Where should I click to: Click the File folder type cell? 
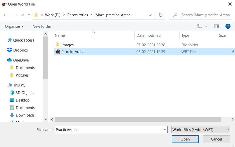[x=190, y=45]
